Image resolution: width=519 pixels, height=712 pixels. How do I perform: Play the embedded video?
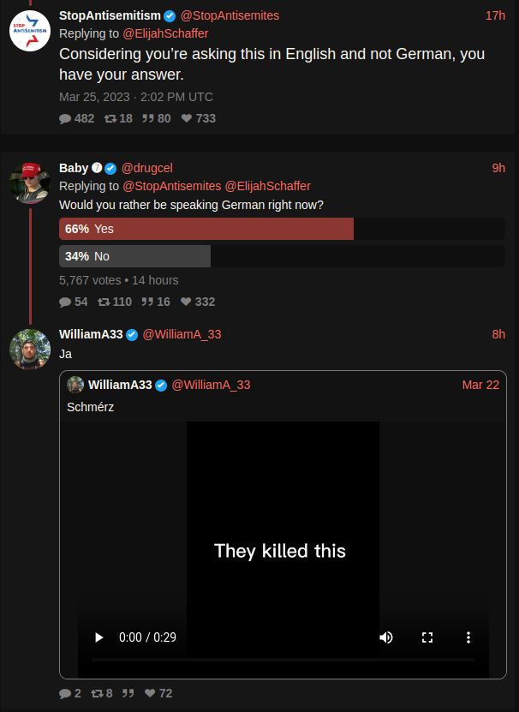click(x=98, y=637)
